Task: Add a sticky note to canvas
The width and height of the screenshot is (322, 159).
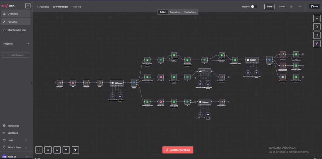Action: [317, 27]
